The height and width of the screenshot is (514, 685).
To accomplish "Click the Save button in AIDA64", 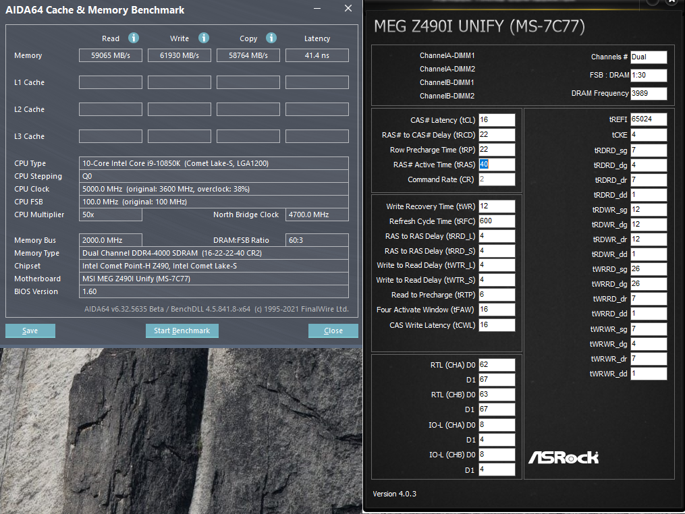I will pos(30,331).
